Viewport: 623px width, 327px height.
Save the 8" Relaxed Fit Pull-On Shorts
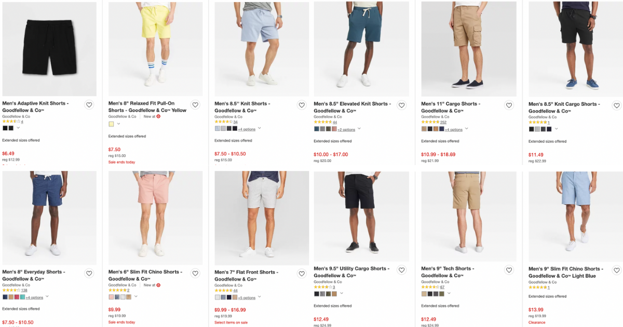pos(195,105)
